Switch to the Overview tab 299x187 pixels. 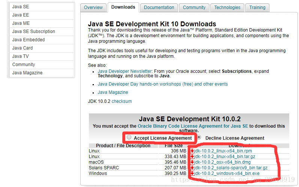pyautogui.click(x=93, y=8)
